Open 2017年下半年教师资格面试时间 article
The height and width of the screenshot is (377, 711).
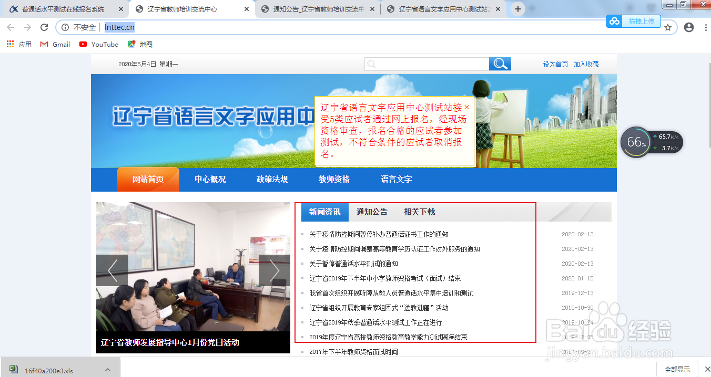[353, 352]
